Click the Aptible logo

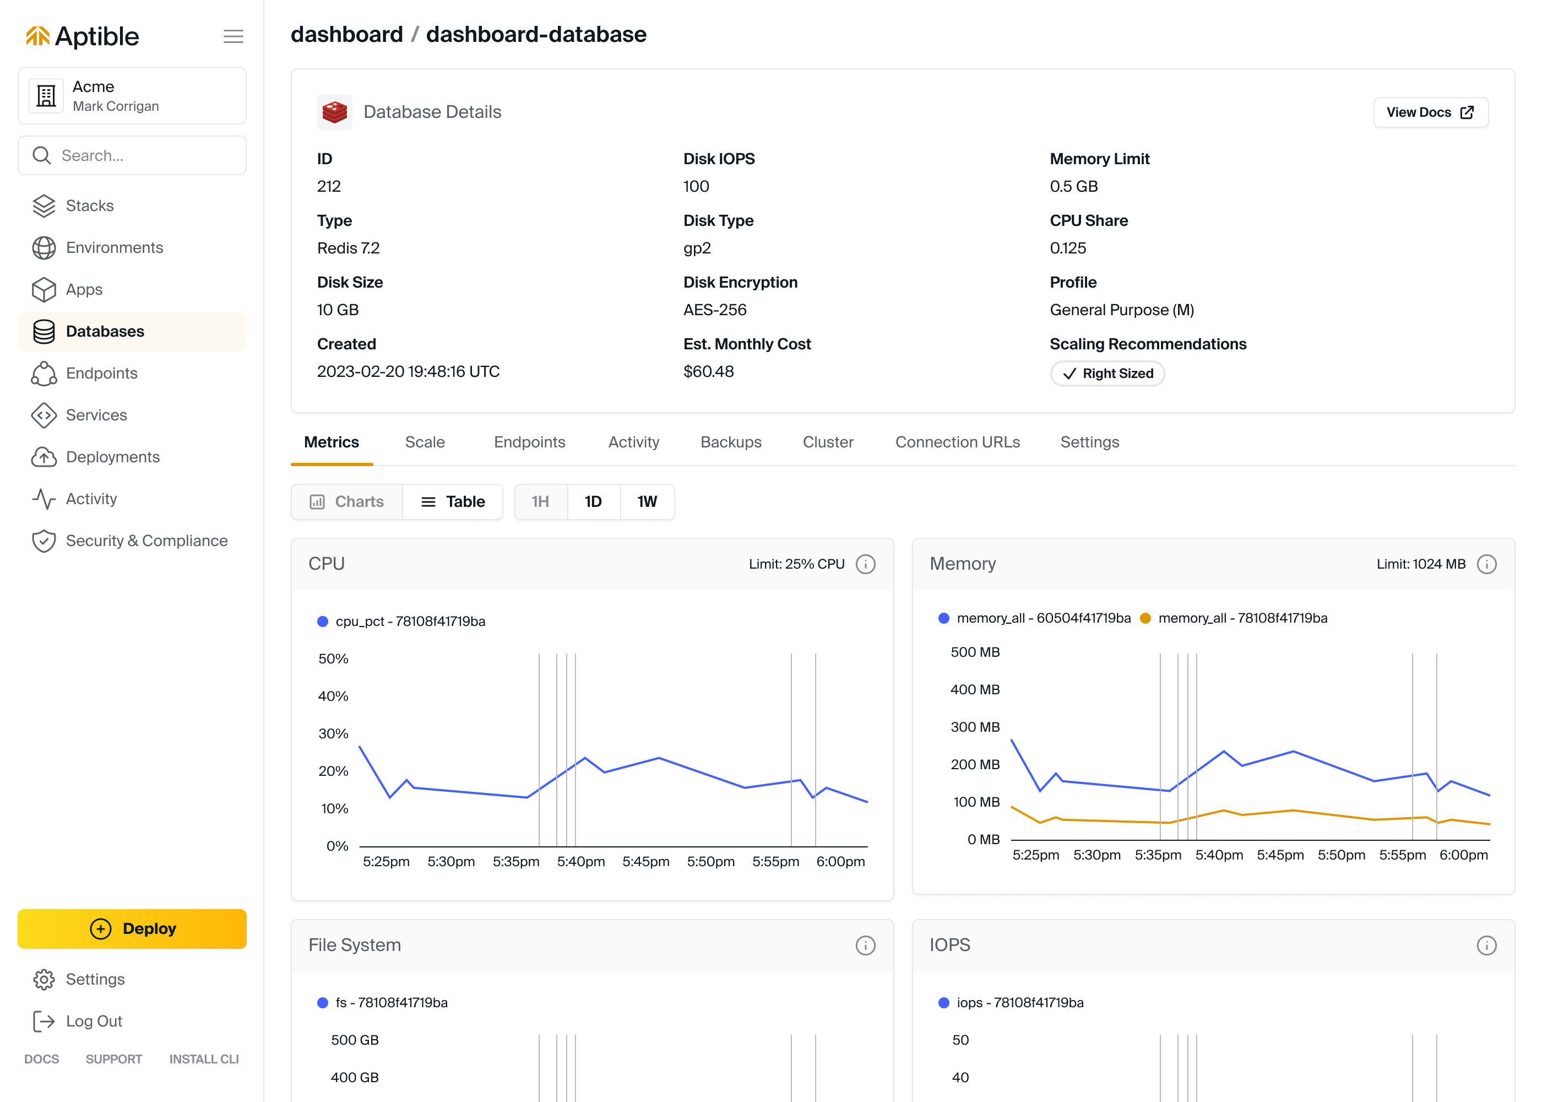(x=82, y=36)
